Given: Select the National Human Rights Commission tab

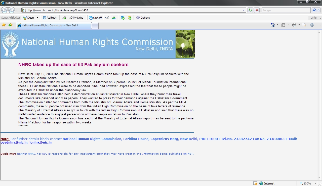Looking at the screenshot, I should click(x=53, y=25).
